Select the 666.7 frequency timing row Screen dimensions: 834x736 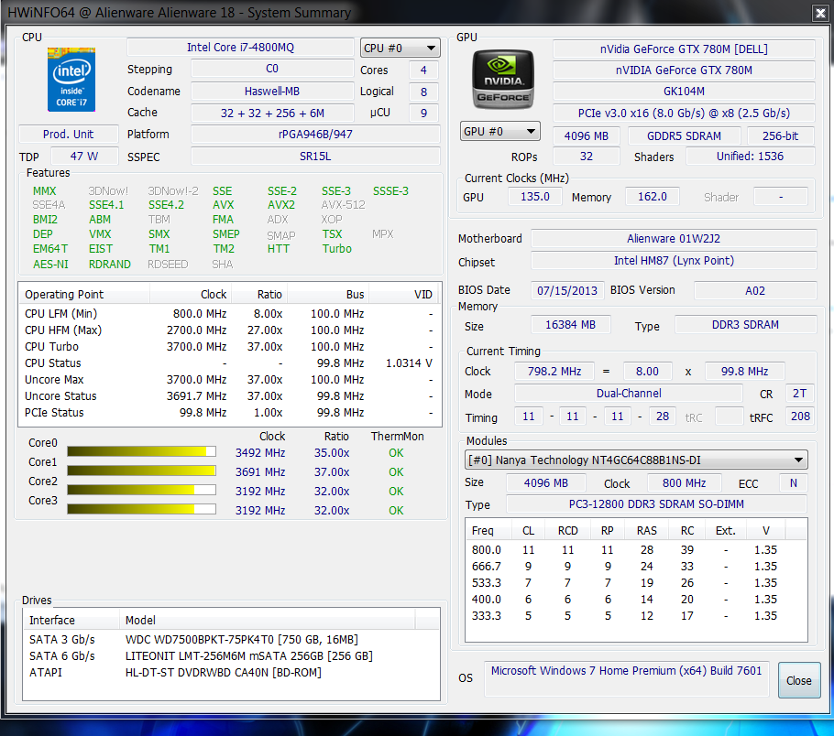(x=636, y=566)
